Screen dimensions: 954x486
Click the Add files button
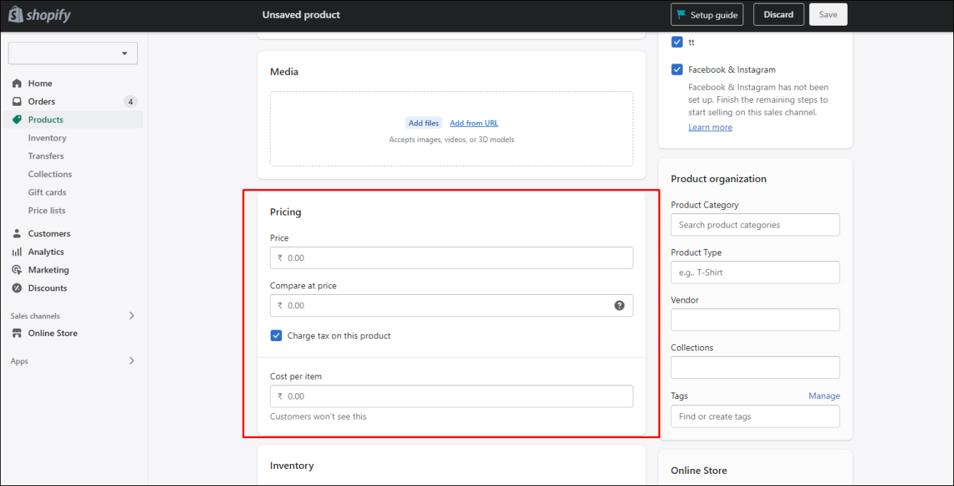[423, 123]
